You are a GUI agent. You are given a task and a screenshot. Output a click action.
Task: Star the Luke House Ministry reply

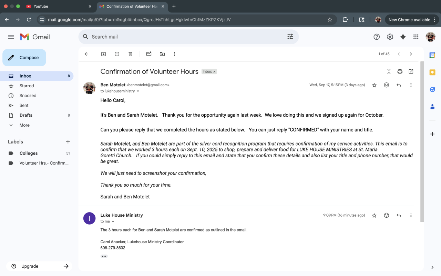pyautogui.click(x=374, y=215)
